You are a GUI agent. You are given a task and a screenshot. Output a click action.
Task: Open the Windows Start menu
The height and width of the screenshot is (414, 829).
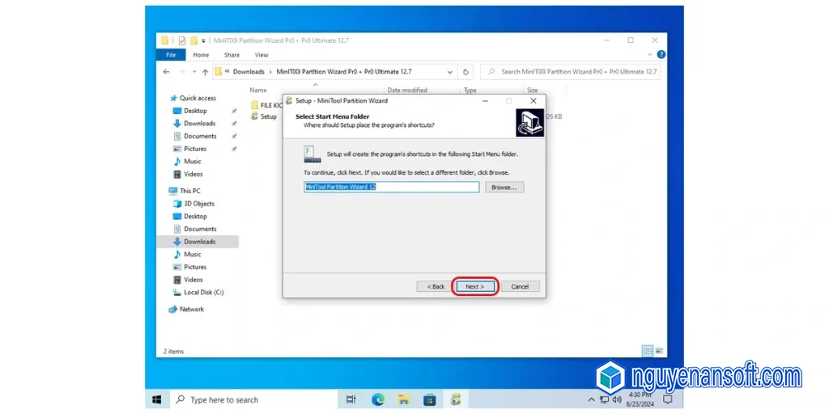pos(157,399)
